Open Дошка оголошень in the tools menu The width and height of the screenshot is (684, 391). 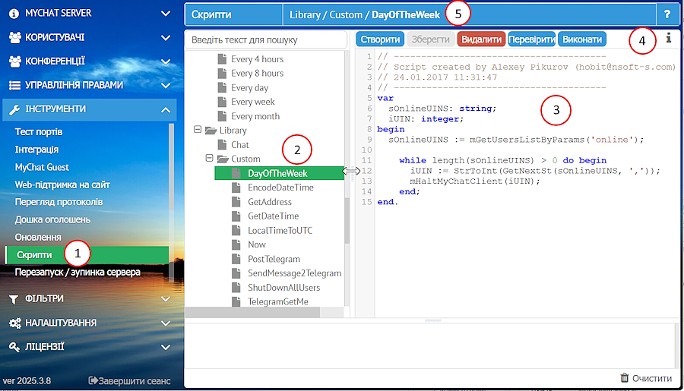pyautogui.click(x=52, y=219)
